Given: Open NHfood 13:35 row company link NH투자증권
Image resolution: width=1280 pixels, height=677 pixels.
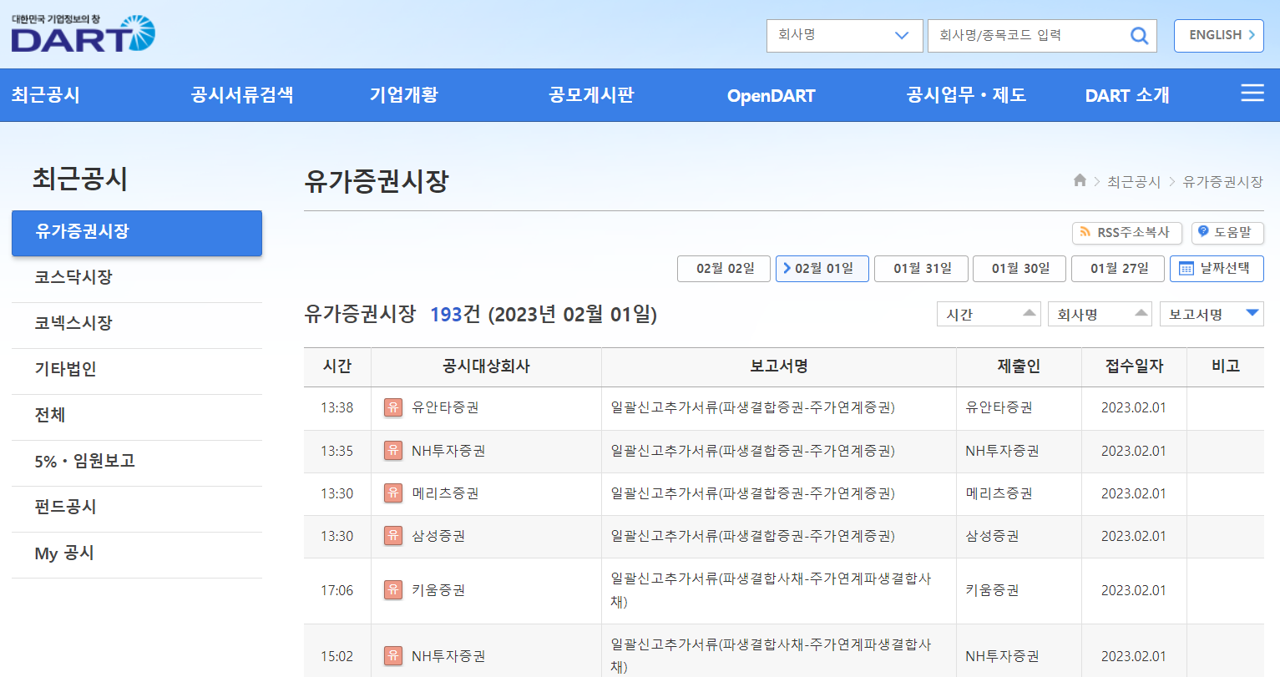Looking at the screenshot, I should 448,451.
